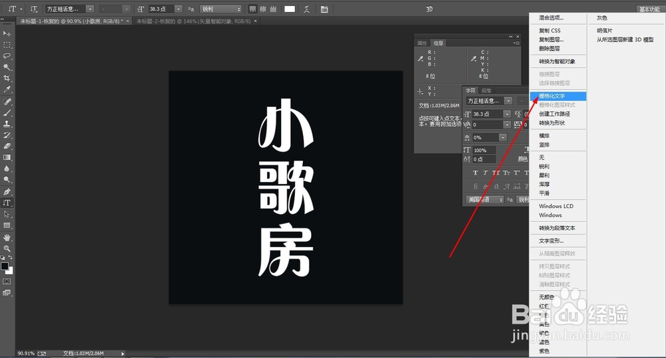Image resolution: width=666 pixels, height=358 pixels.
Task: Toggle small caps in Character panel
Action: pyautogui.click(x=506, y=173)
